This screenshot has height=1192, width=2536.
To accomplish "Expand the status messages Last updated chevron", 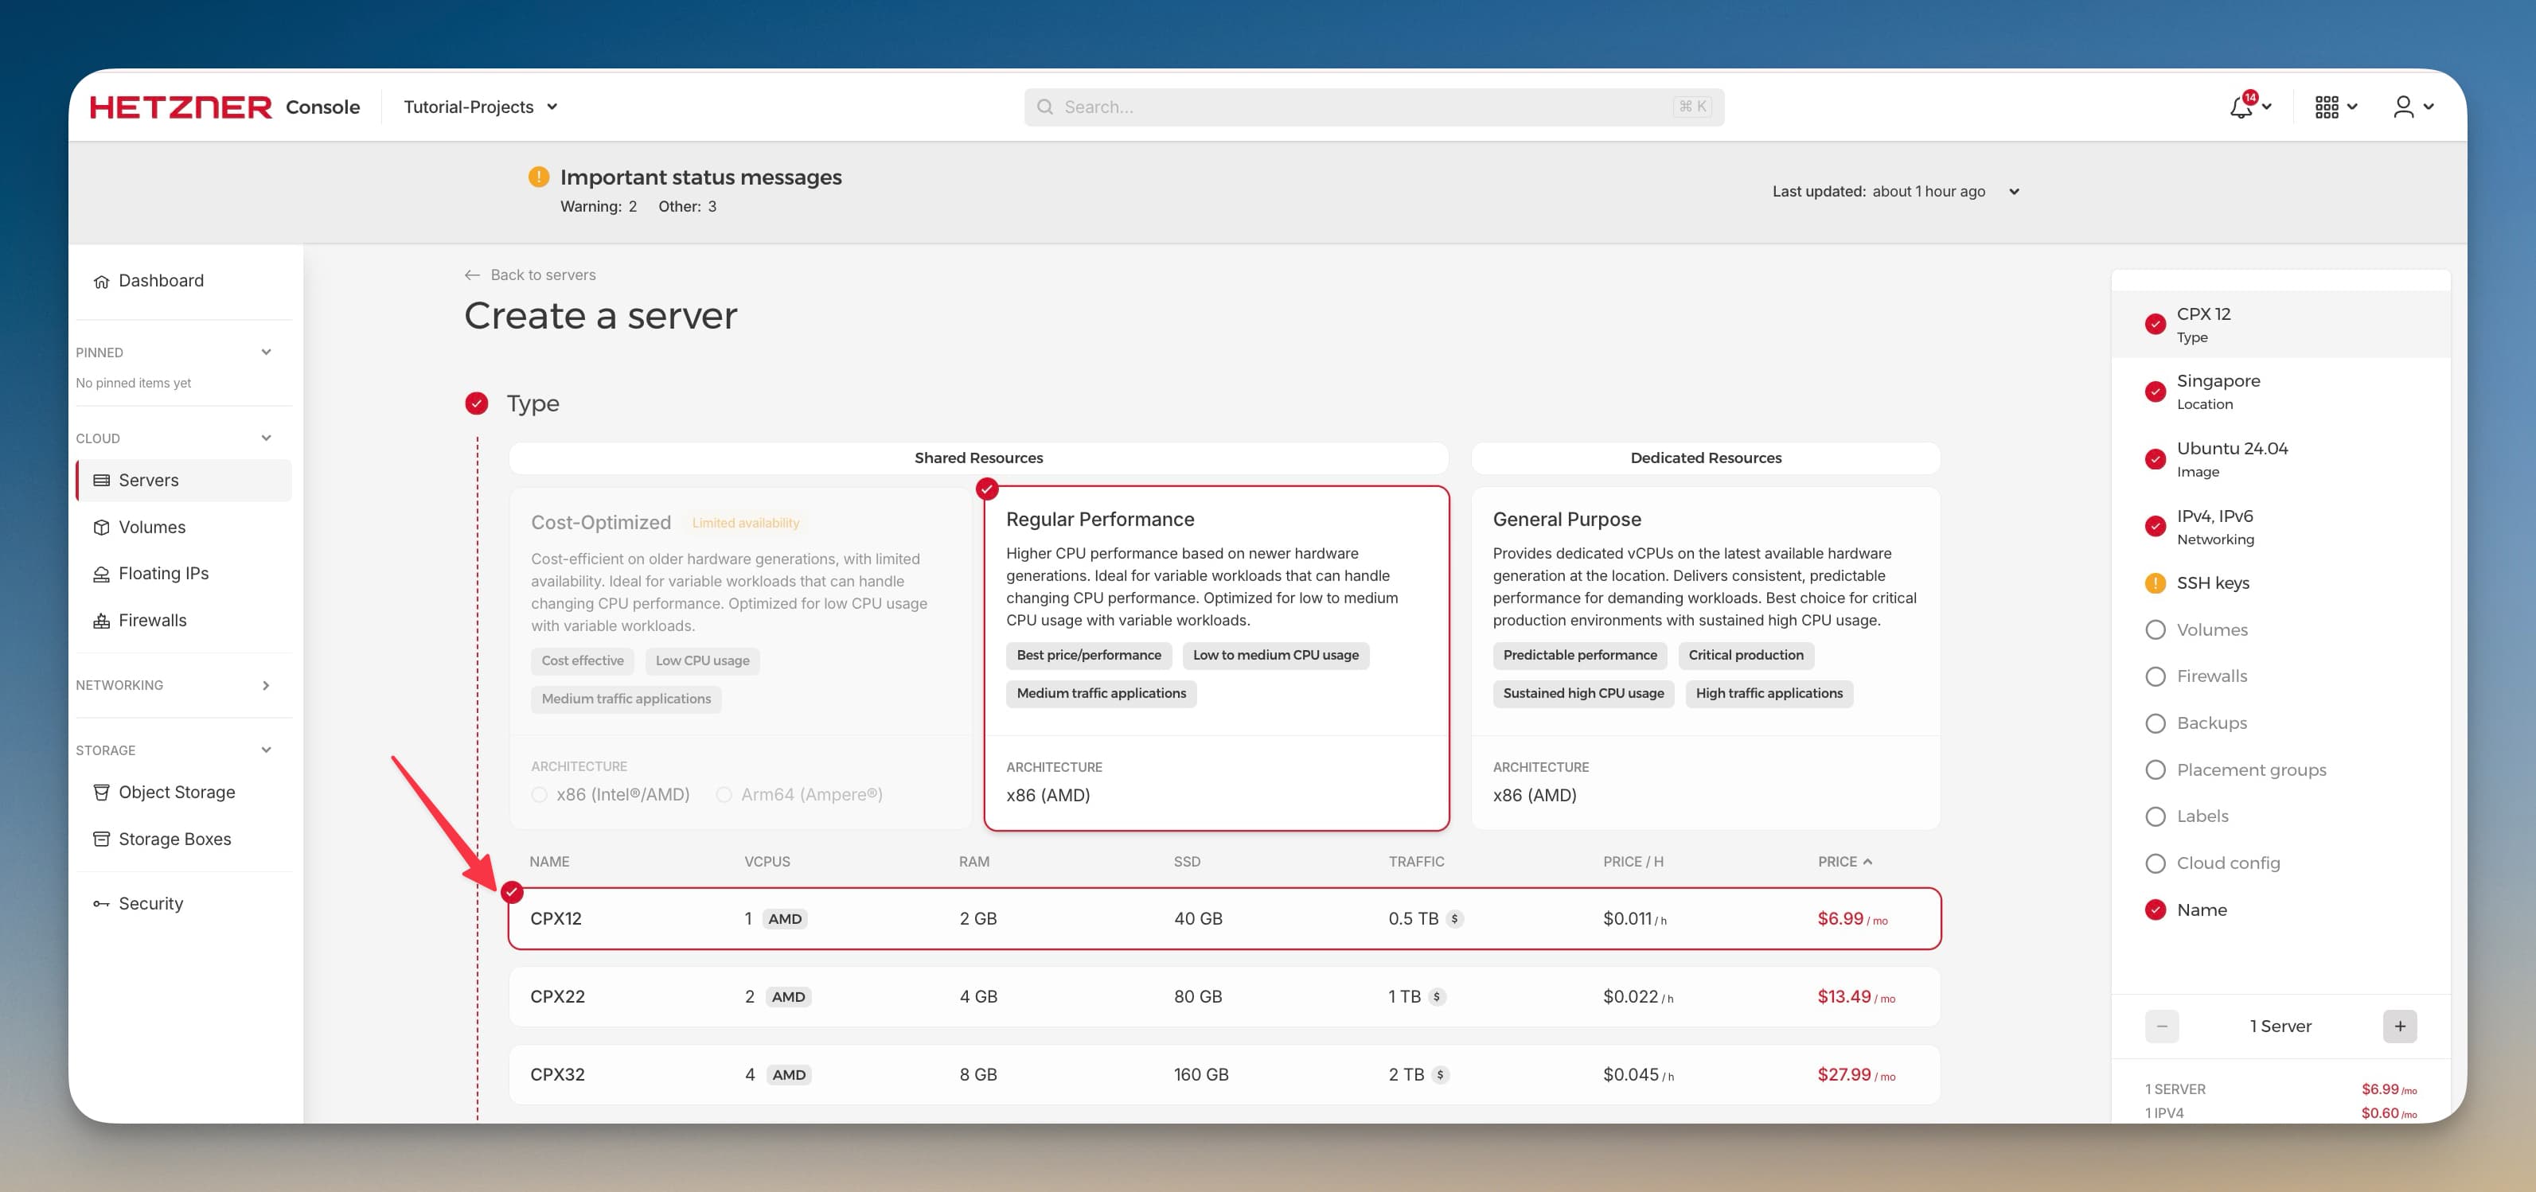I will click(x=2014, y=192).
